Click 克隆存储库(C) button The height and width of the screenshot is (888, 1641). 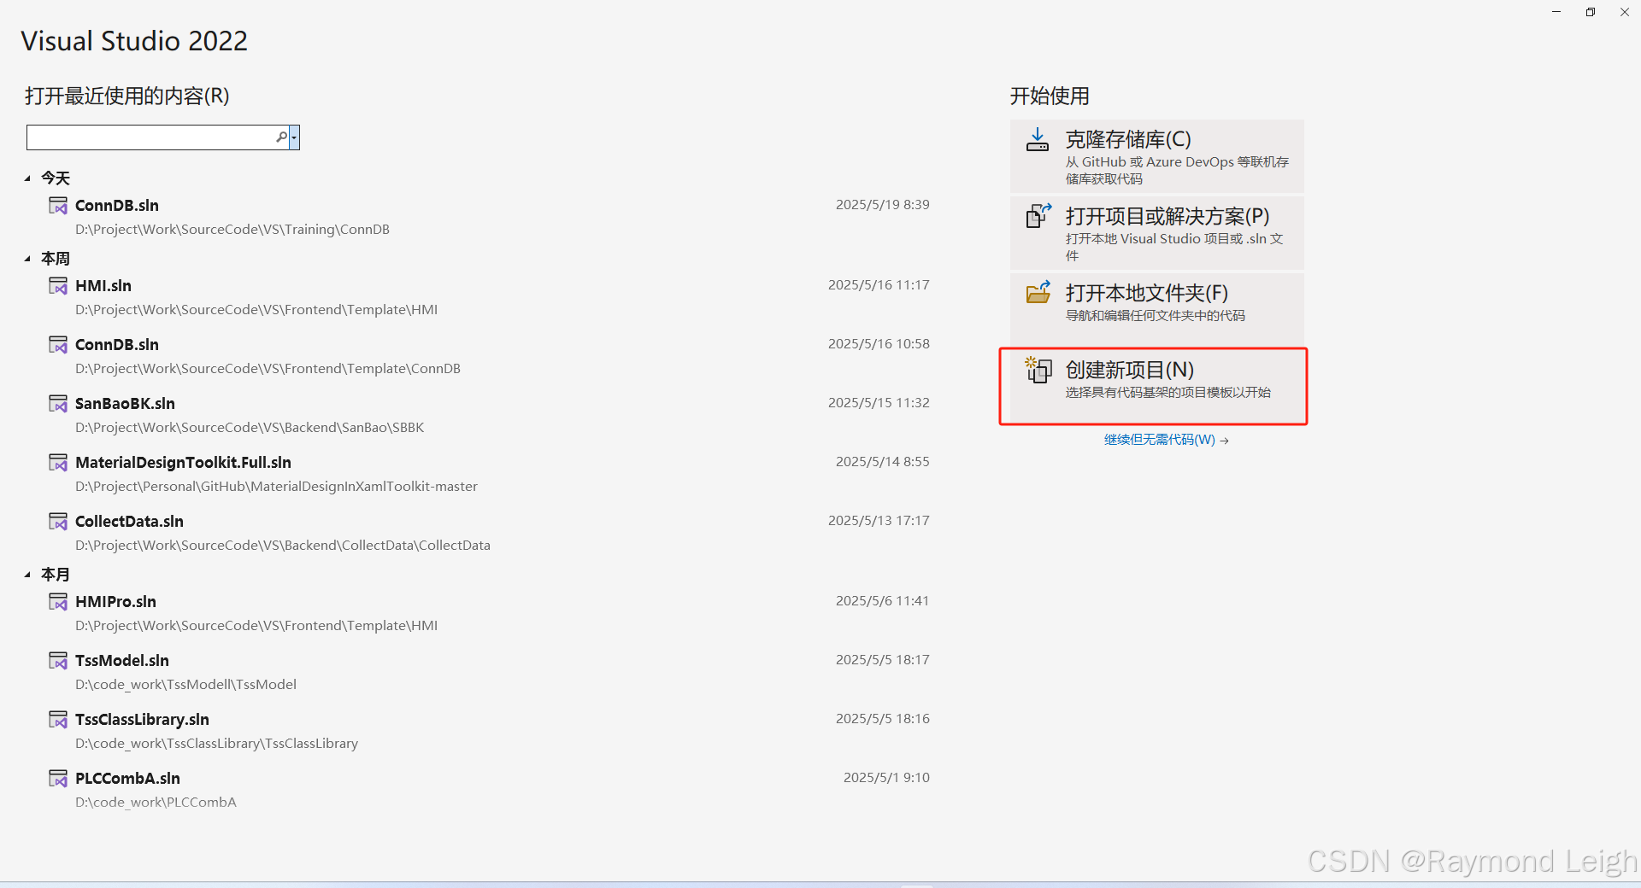click(1157, 156)
